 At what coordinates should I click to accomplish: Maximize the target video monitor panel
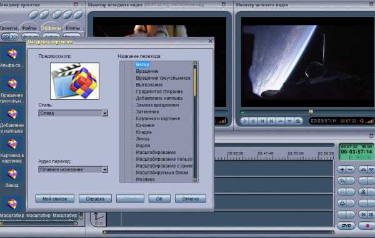[371, 4]
